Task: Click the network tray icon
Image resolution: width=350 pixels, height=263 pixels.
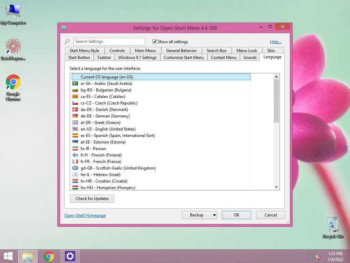Action: pyautogui.click(x=309, y=256)
